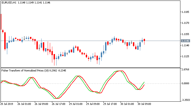Click the tall red candle at chart start
This screenshot has width=193, height=107.
coord(1,22)
